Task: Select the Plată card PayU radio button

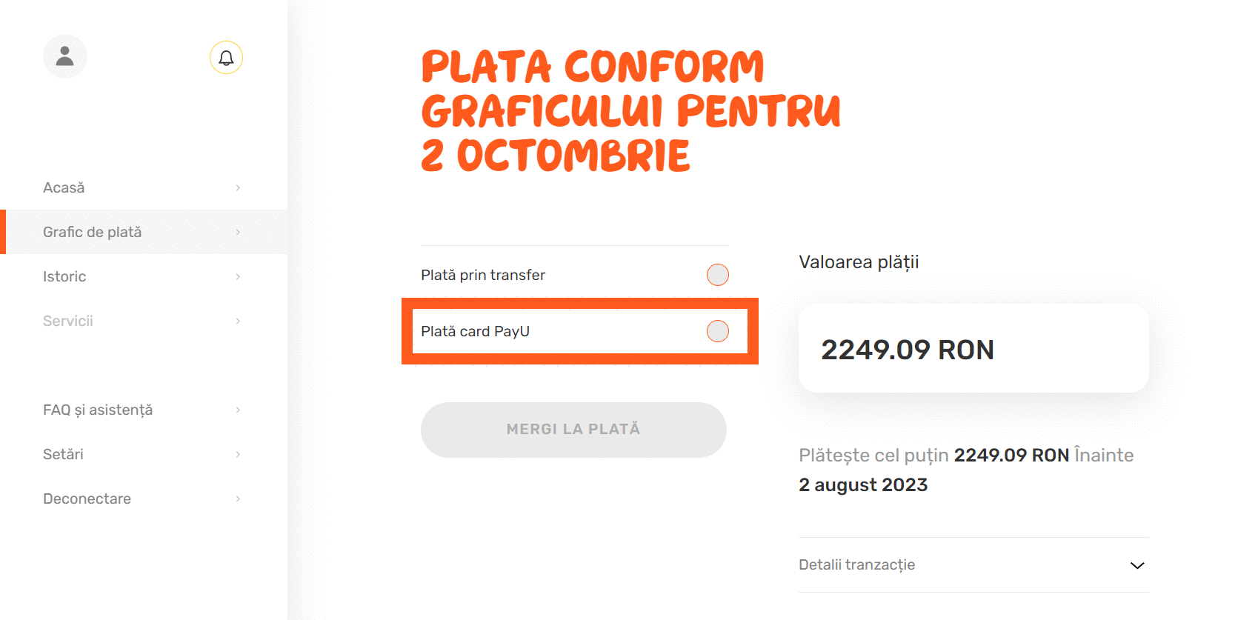Action: click(x=716, y=331)
